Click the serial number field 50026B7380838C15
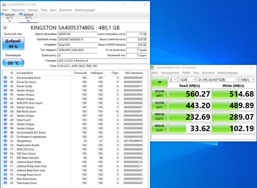 click(77, 39)
